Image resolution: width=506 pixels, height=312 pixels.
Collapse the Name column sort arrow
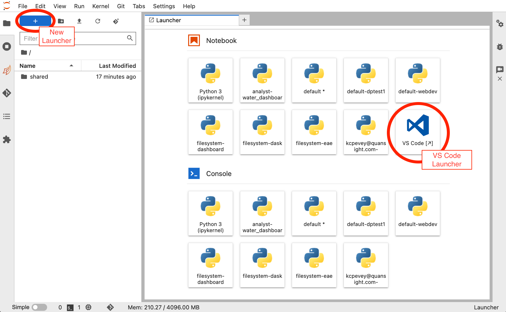[71, 65]
